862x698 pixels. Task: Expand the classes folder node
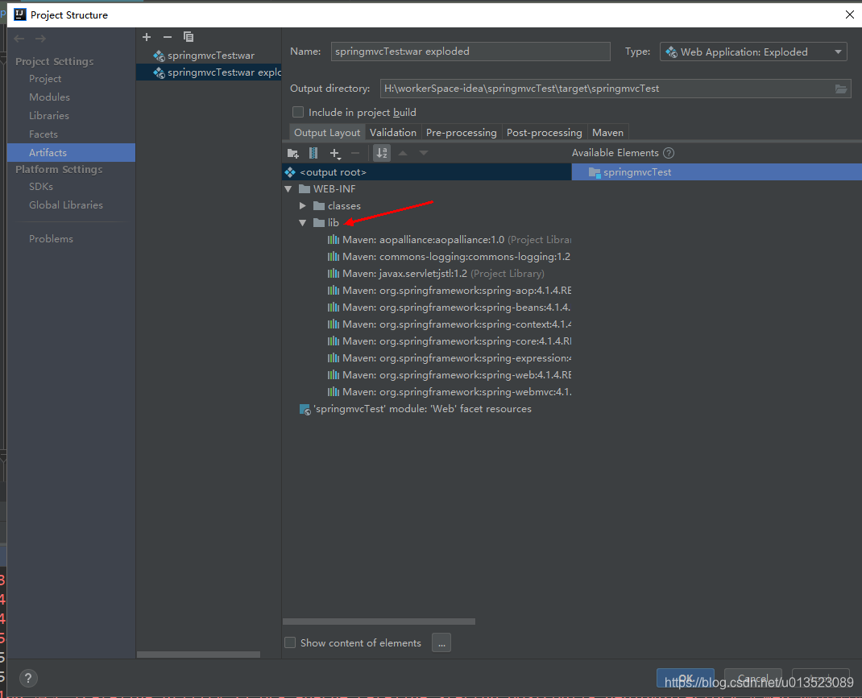pyautogui.click(x=303, y=206)
